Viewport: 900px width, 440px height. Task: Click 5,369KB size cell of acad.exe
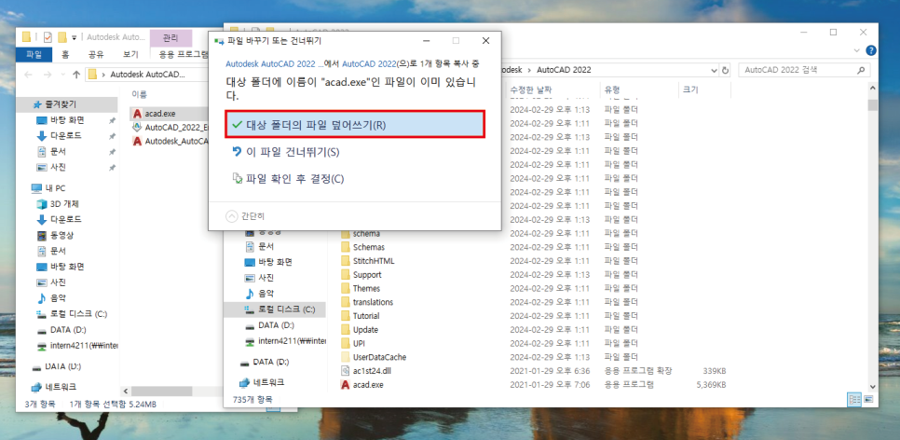tap(711, 385)
